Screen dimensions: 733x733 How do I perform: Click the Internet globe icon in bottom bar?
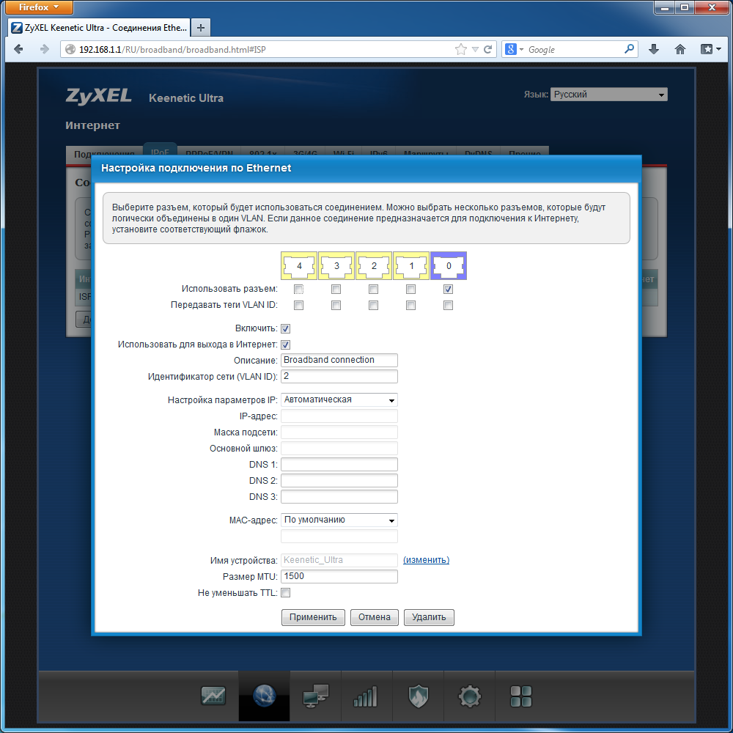coord(264,696)
